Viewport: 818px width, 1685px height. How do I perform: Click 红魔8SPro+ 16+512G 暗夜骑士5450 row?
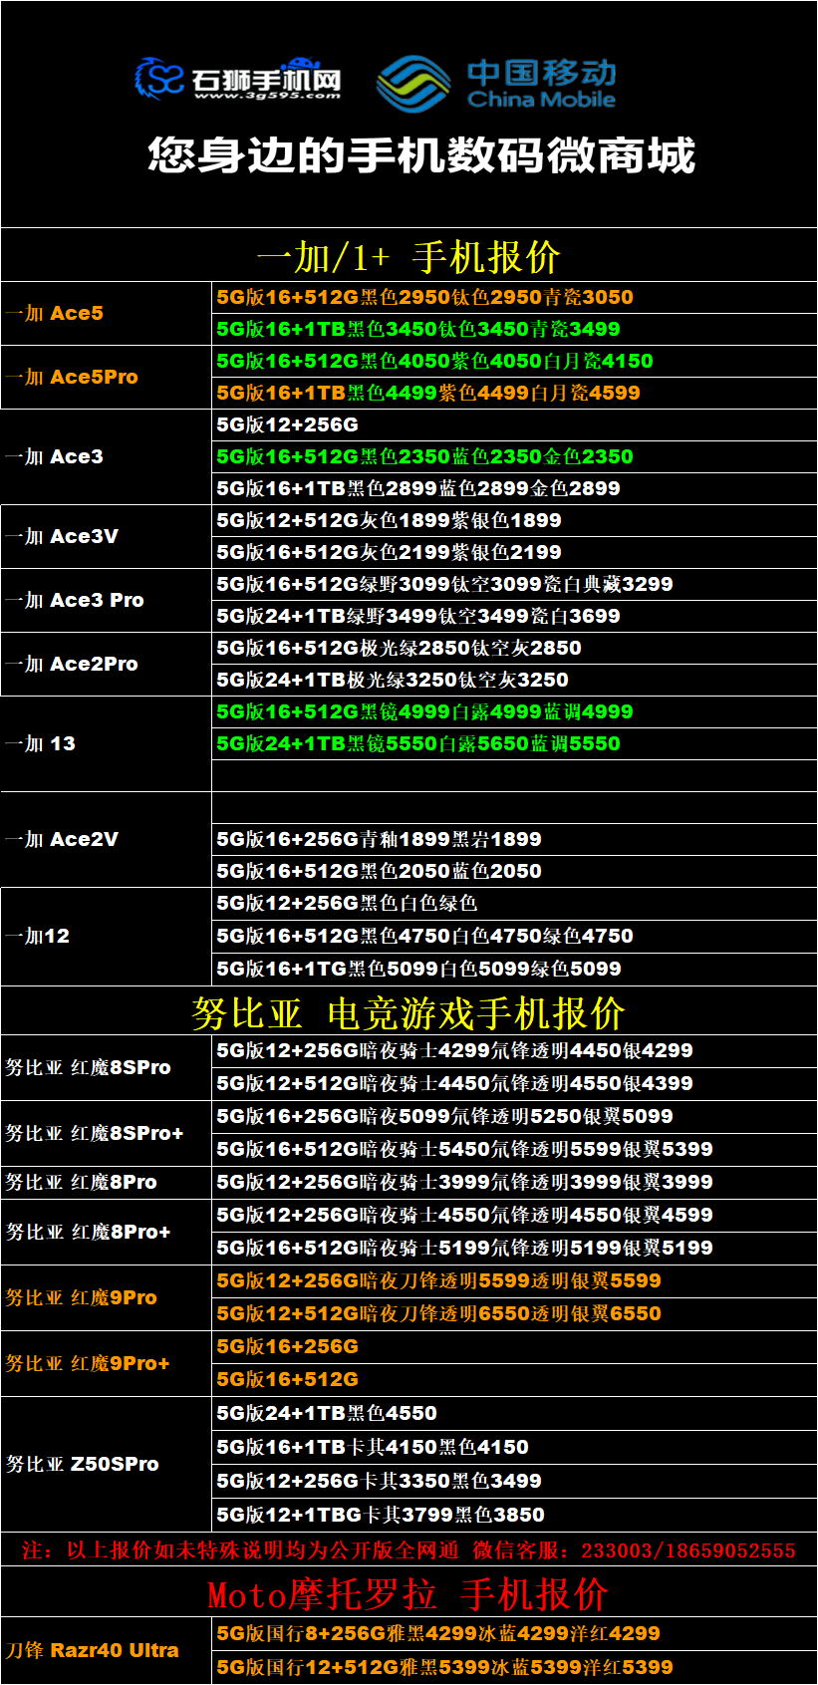pos(514,1149)
